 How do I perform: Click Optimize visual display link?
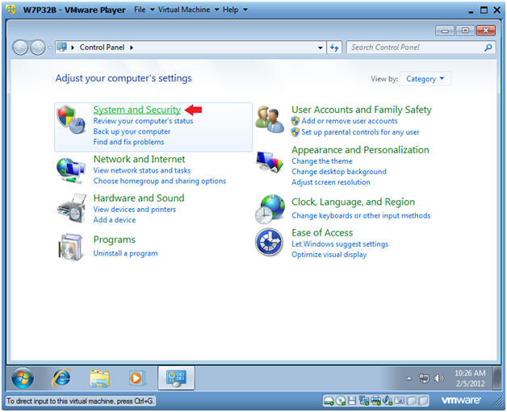click(329, 255)
